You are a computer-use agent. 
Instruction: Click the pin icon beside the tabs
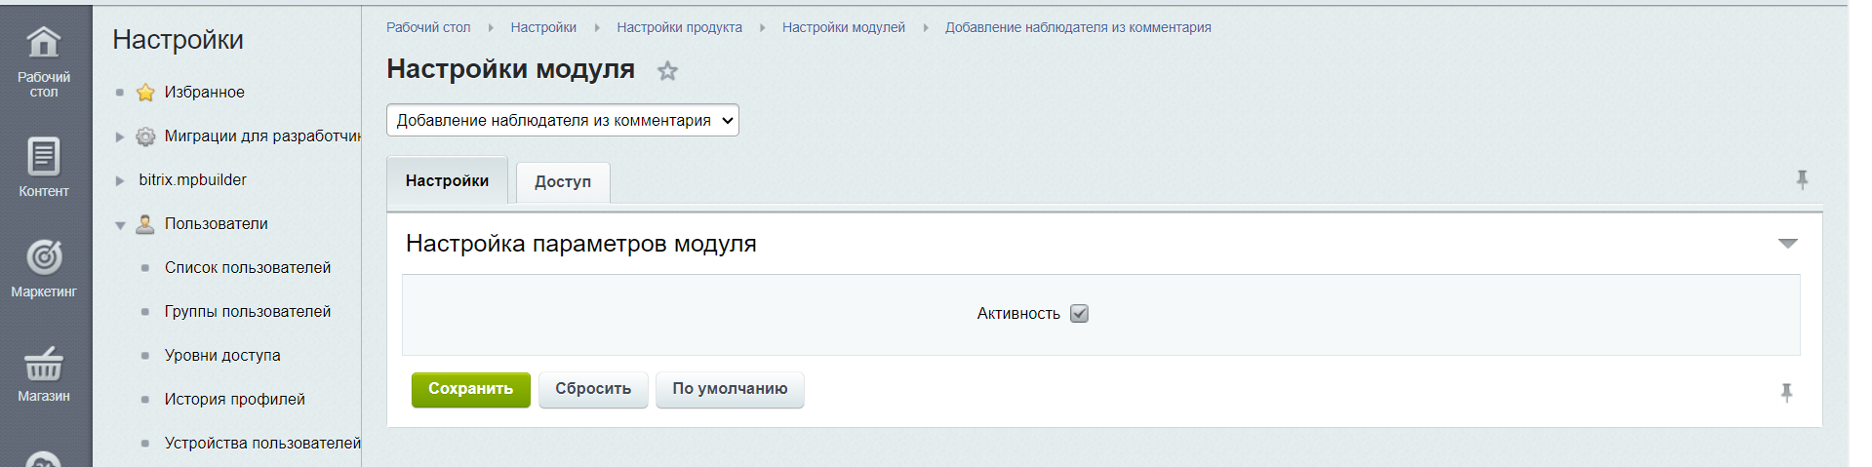(x=1802, y=179)
